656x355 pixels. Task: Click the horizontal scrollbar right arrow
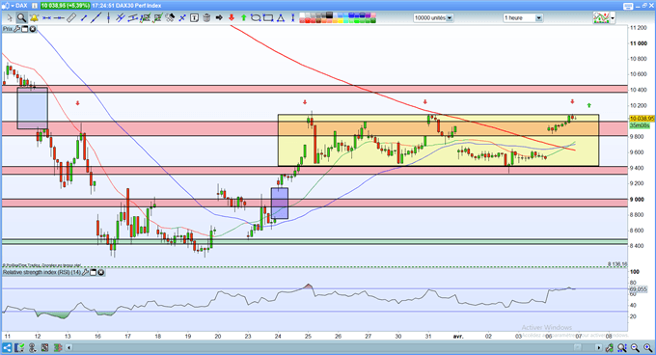click(x=599, y=347)
